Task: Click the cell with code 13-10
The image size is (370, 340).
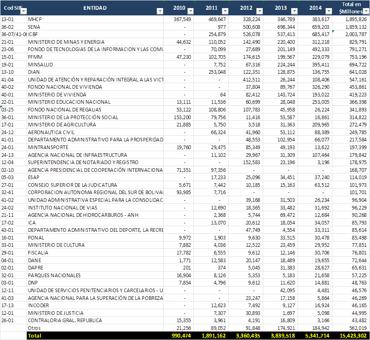Action: 13,72
